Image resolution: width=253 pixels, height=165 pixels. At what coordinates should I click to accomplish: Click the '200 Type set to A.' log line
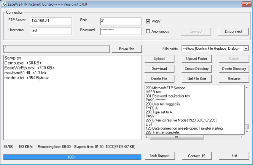point(159,112)
